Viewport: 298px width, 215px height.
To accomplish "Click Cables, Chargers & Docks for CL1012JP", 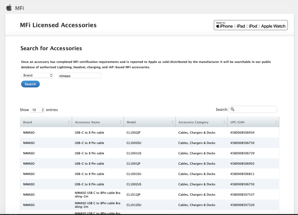I will [x=197, y=195].
